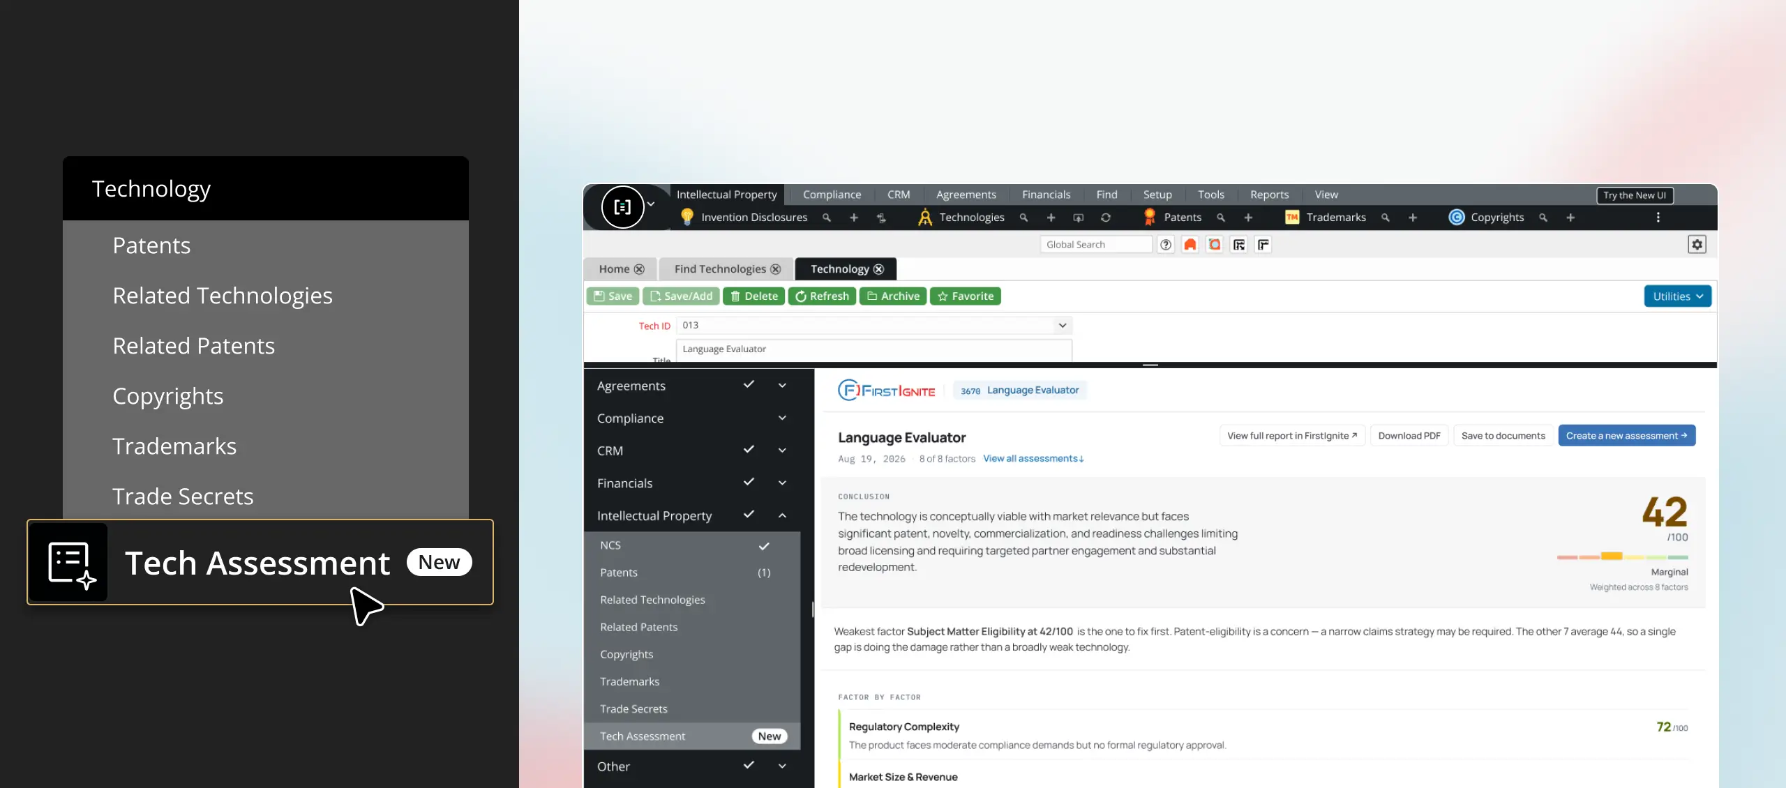
Task: Open the Setup menu
Action: pyautogui.click(x=1157, y=195)
